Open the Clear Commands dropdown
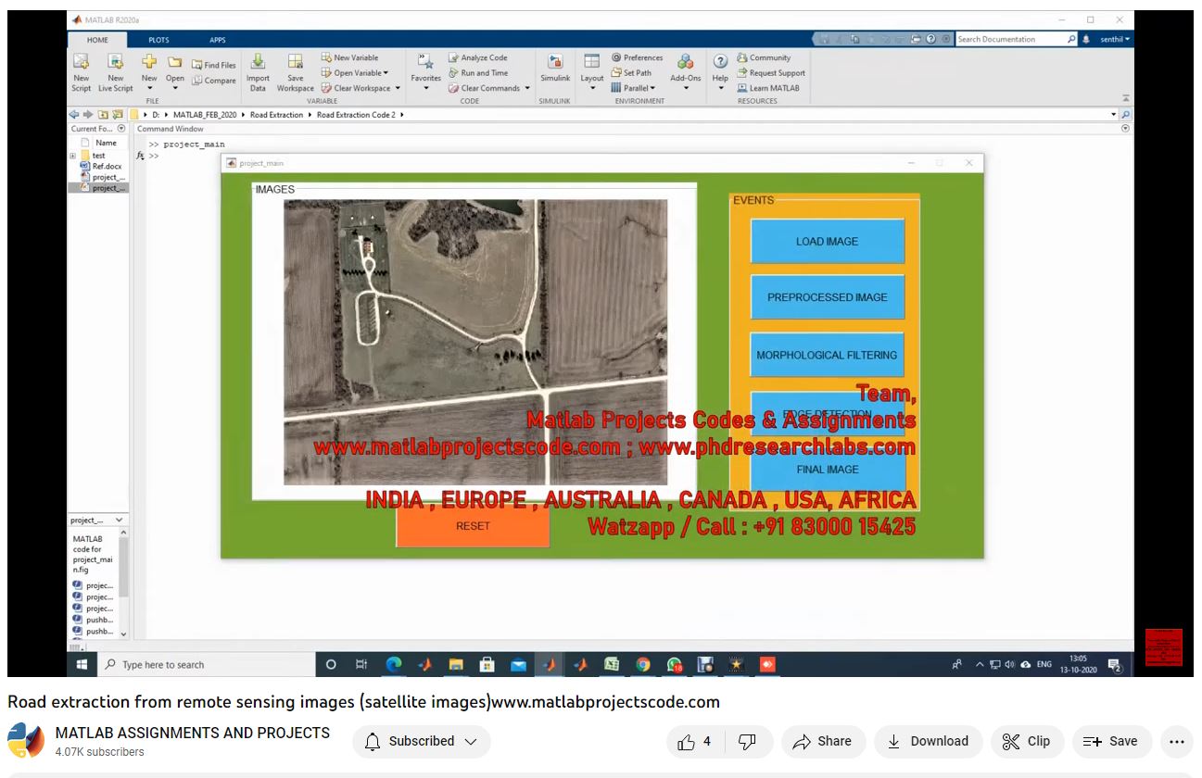 click(489, 88)
